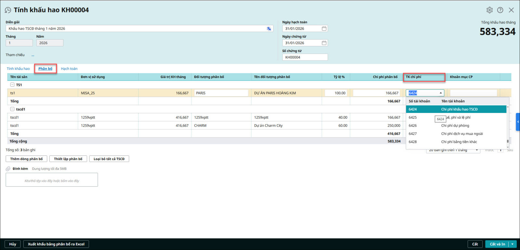
Task: Collapse the TS1 asset group
Action: 12,85
